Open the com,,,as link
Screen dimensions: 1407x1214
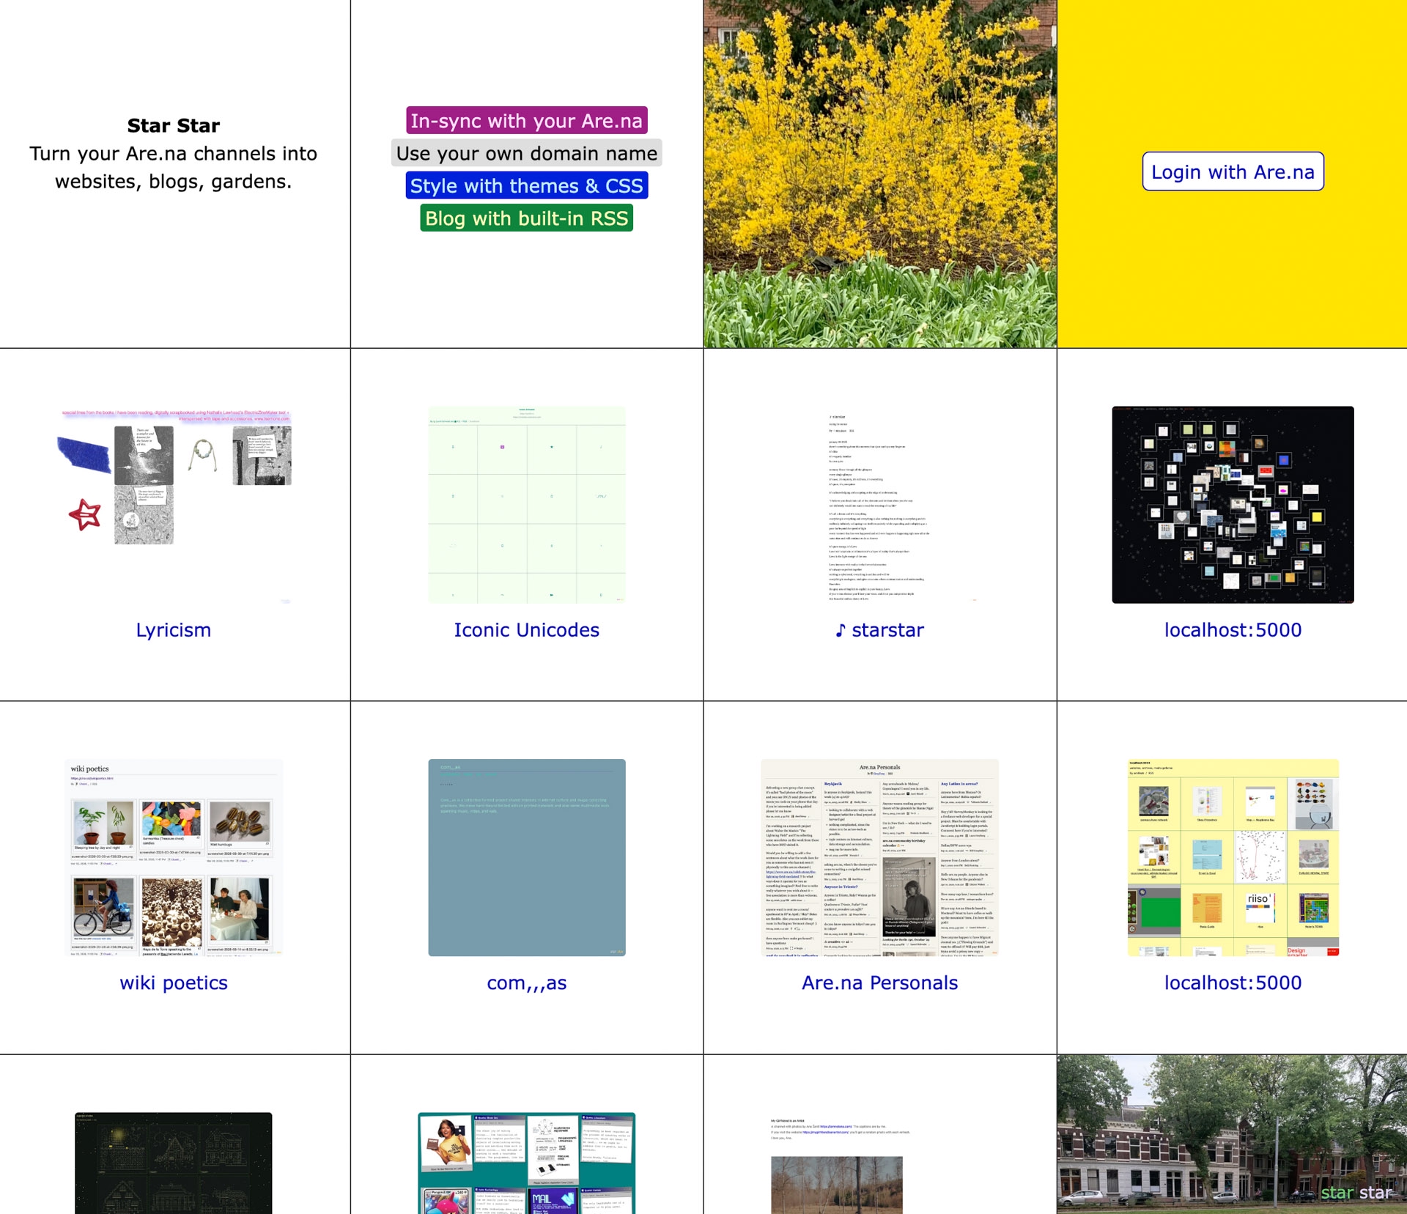(x=526, y=982)
